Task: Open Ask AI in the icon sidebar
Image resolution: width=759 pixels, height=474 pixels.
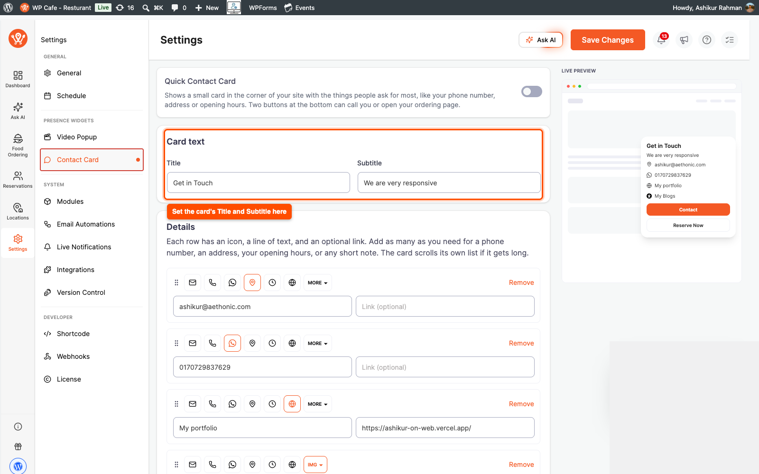Action: 18,111
